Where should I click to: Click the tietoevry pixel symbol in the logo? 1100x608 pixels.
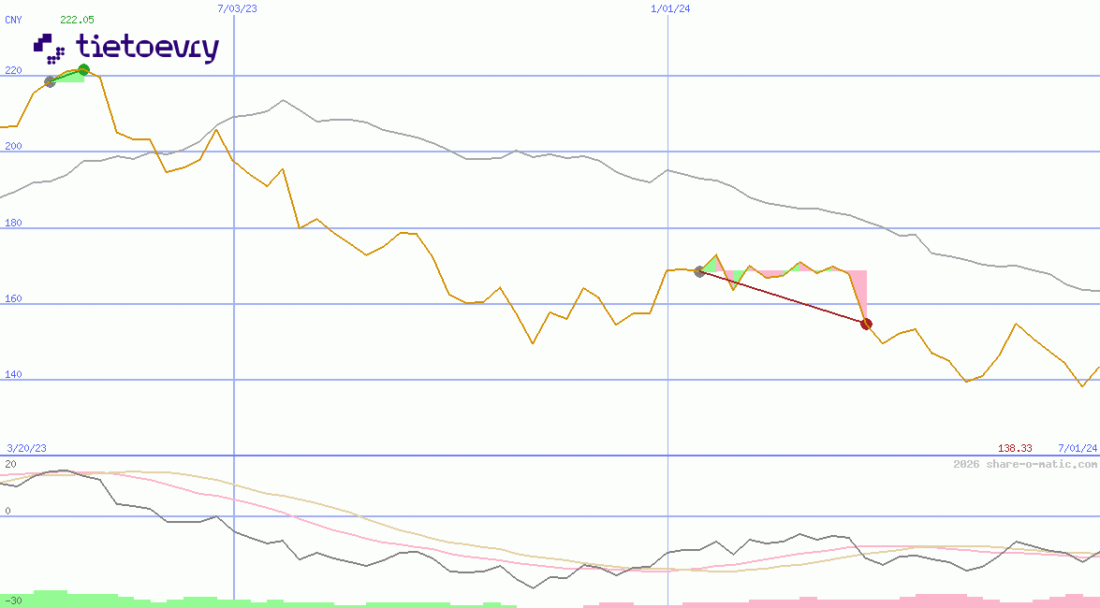tap(49, 48)
